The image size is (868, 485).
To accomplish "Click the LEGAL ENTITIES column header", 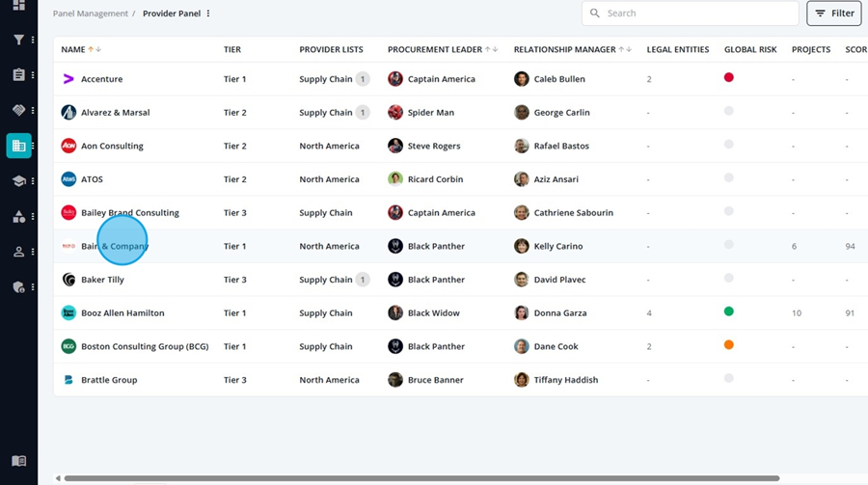I will (x=678, y=49).
